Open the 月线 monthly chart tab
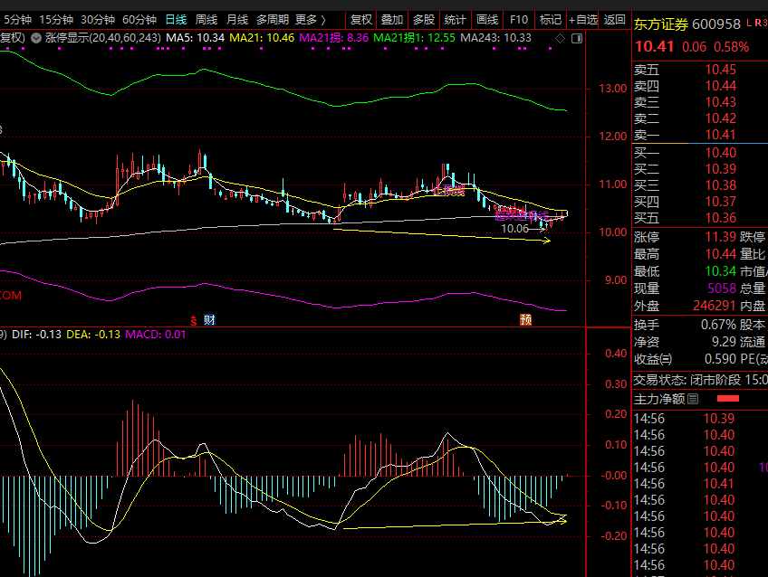 click(x=237, y=20)
